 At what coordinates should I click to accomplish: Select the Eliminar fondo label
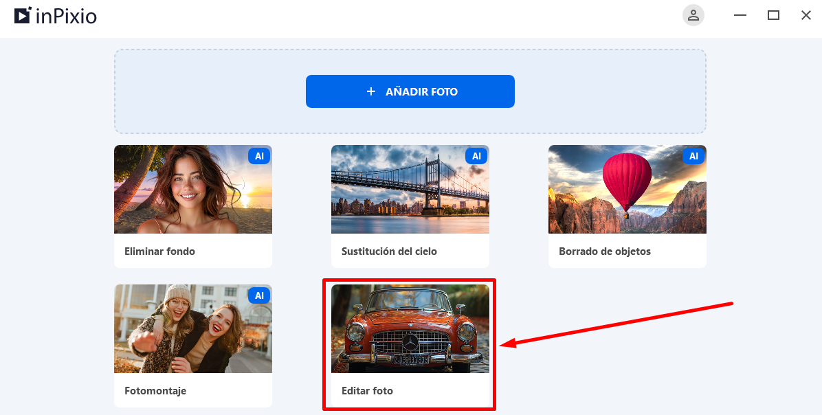click(x=159, y=251)
